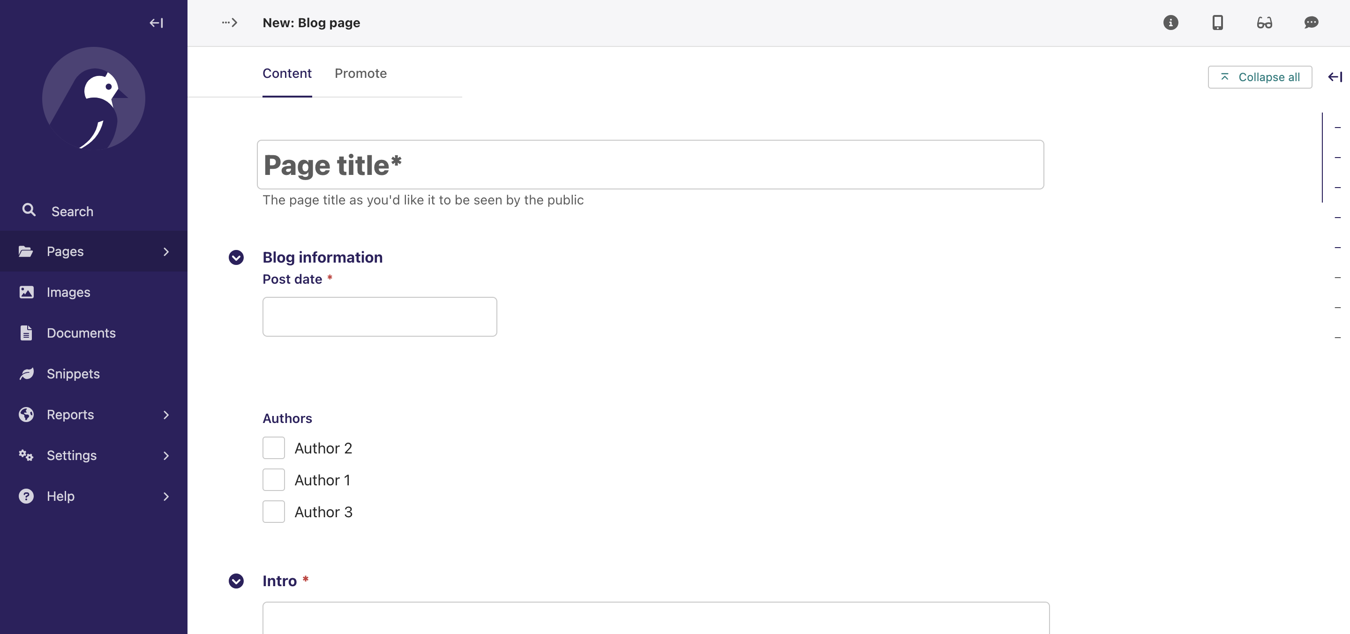Open comments via the speech bubble icon
The image size is (1350, 634).
1311,23
